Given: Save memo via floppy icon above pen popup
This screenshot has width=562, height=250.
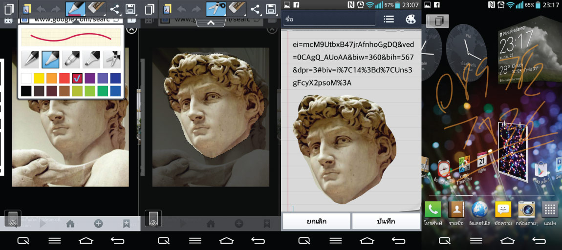Looking at the screenshot, I should [x=131, y=9].
